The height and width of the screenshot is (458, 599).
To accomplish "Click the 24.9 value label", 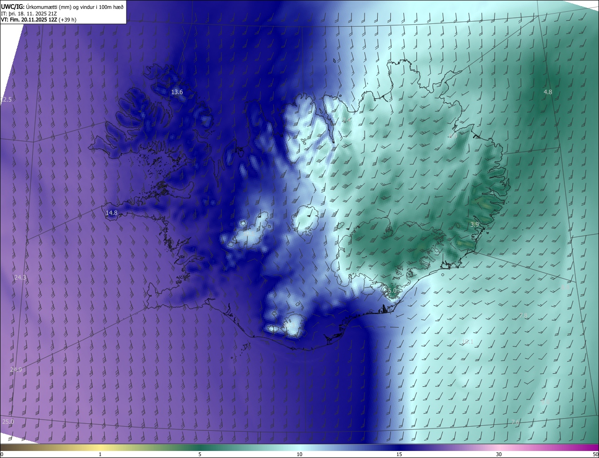I will point(16,370).
